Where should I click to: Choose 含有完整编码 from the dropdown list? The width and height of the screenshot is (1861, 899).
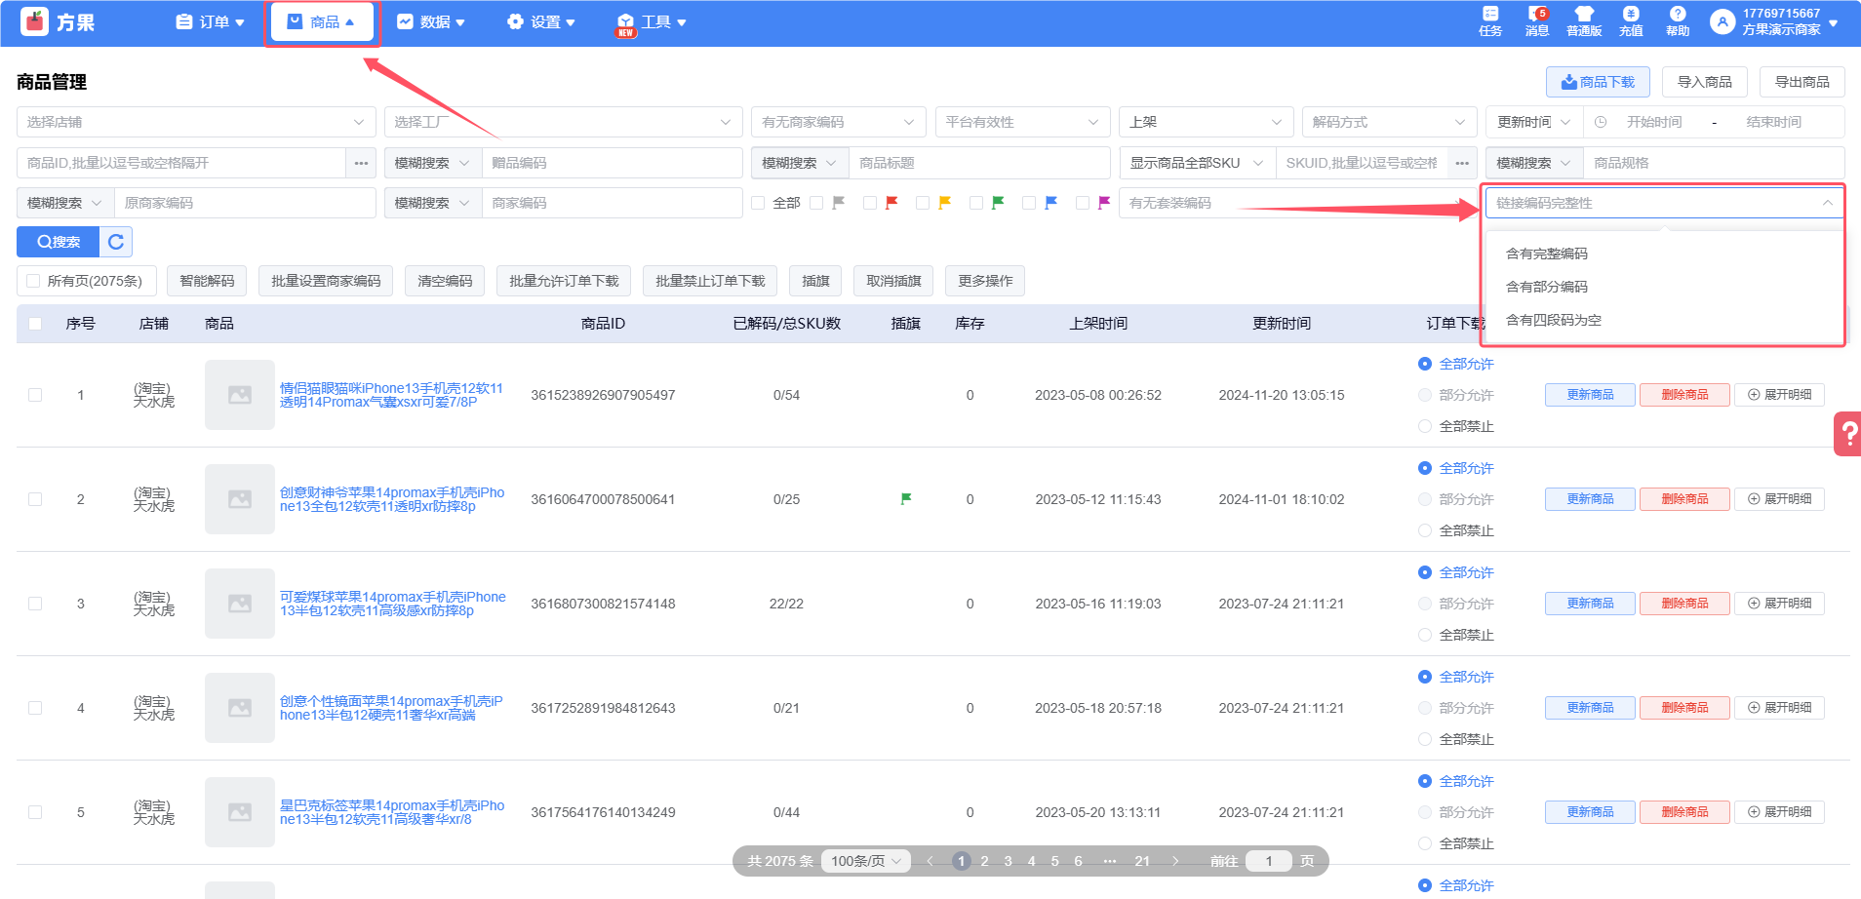pyautogui.click(x=1547, y=254)
